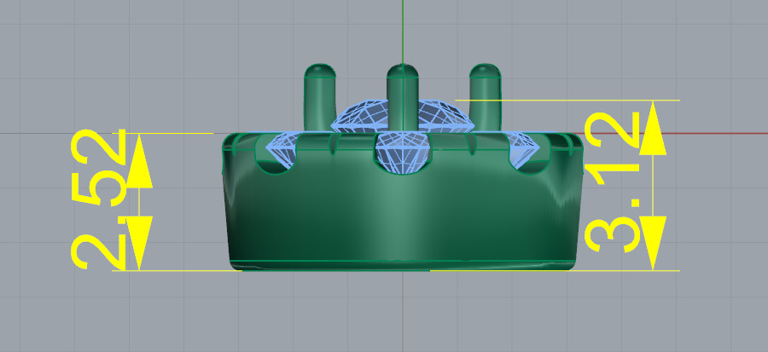
Task: Select the 3.12 dimension text
Action: [613, 182]
